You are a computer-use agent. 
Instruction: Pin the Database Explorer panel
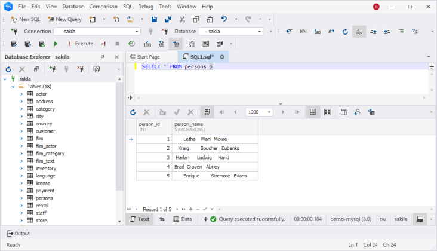pyautogui.click(x=103, y=57)
